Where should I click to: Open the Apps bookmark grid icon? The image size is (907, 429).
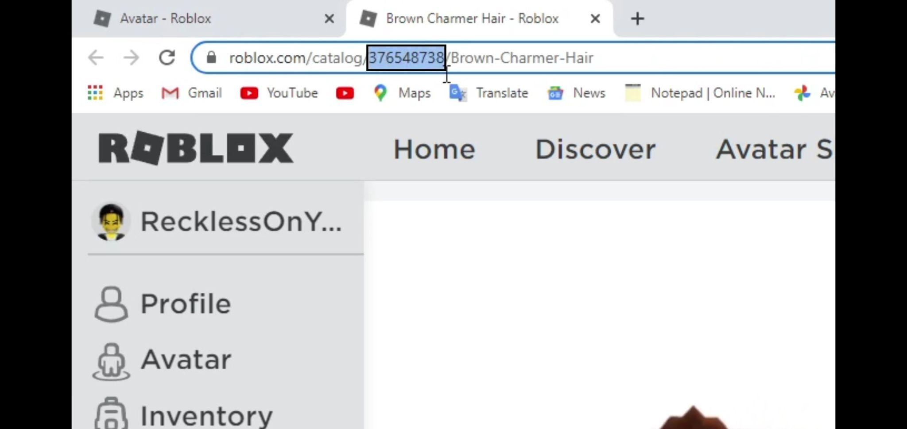(95, 93)
